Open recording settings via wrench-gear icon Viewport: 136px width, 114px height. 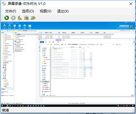click(20, 18)
